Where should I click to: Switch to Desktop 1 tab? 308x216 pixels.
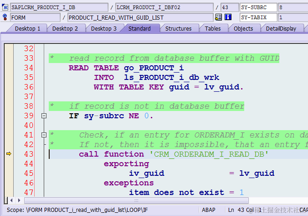click(x=27, y=29)
